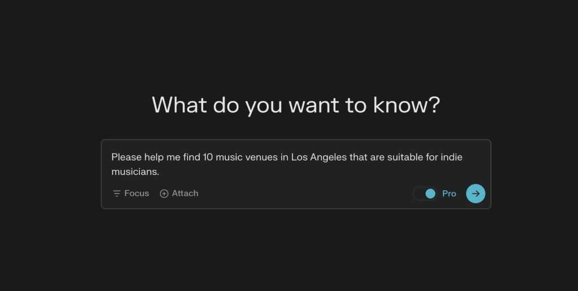Toggle the Pro switch off
The width and height of the screenshot is (578, 291).
[425, 193]
